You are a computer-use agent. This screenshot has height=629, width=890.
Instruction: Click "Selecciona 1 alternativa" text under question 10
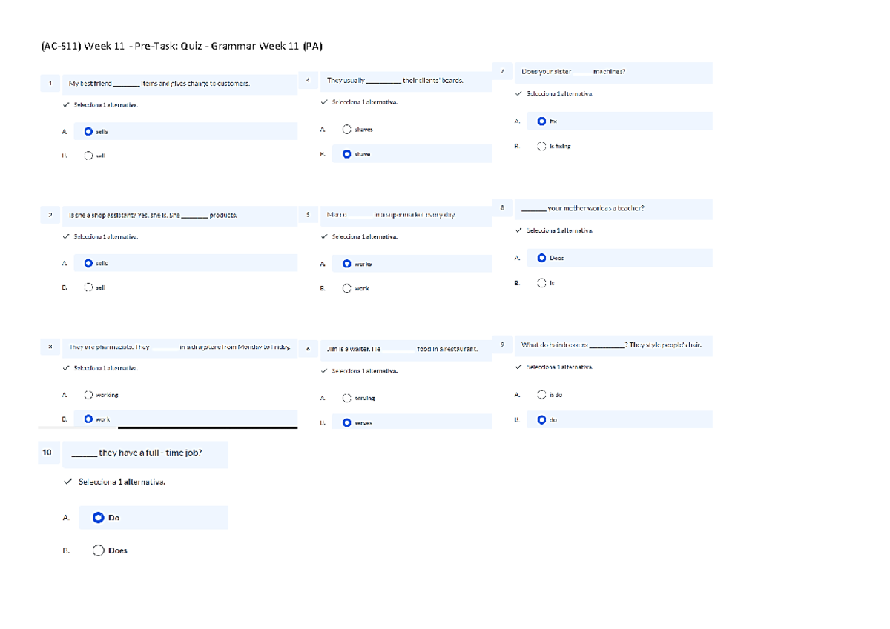click(123, 481)
